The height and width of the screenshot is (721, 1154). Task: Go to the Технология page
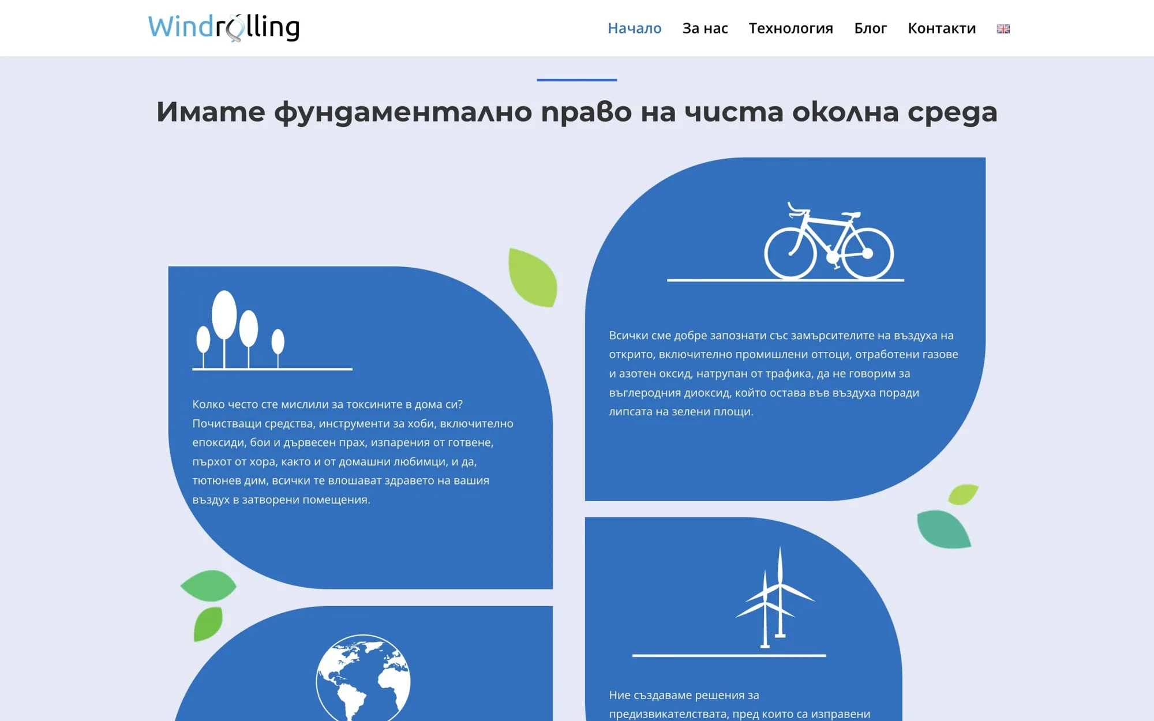pyautogui.click(x=790, y=28)
